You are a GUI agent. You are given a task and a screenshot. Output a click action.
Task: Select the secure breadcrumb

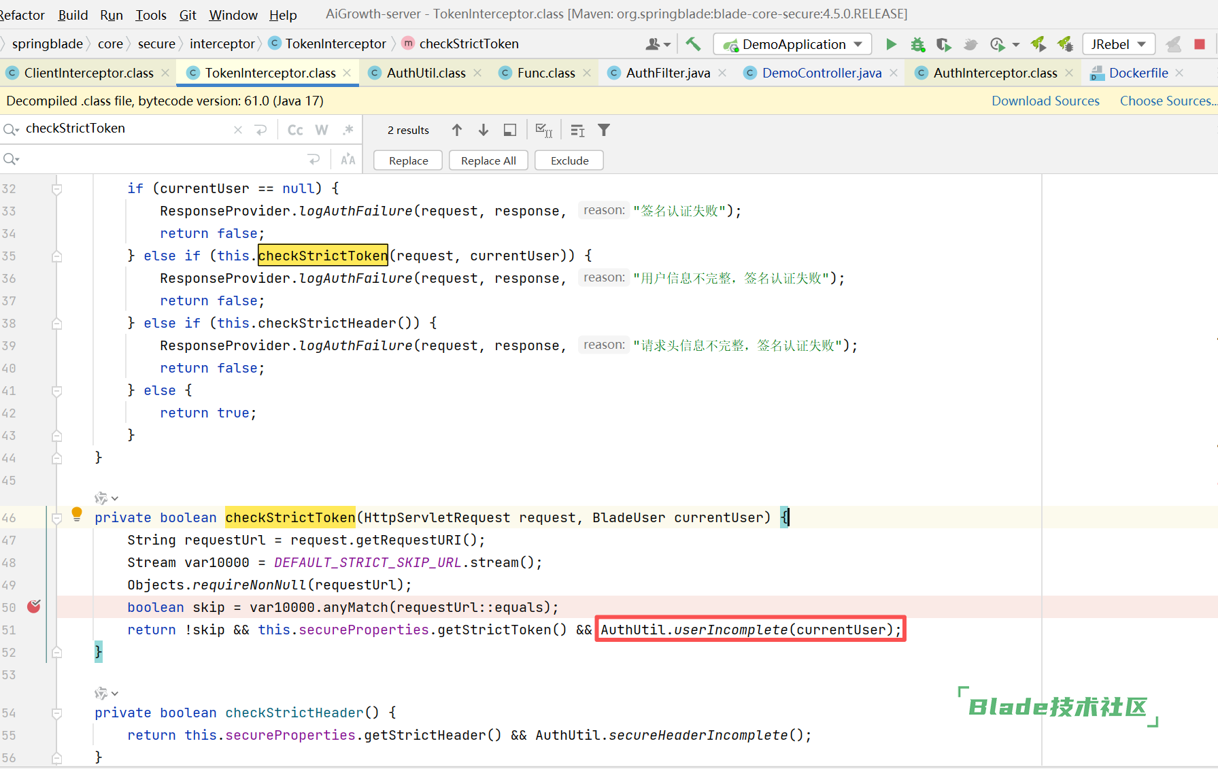(x=156, y=44)
